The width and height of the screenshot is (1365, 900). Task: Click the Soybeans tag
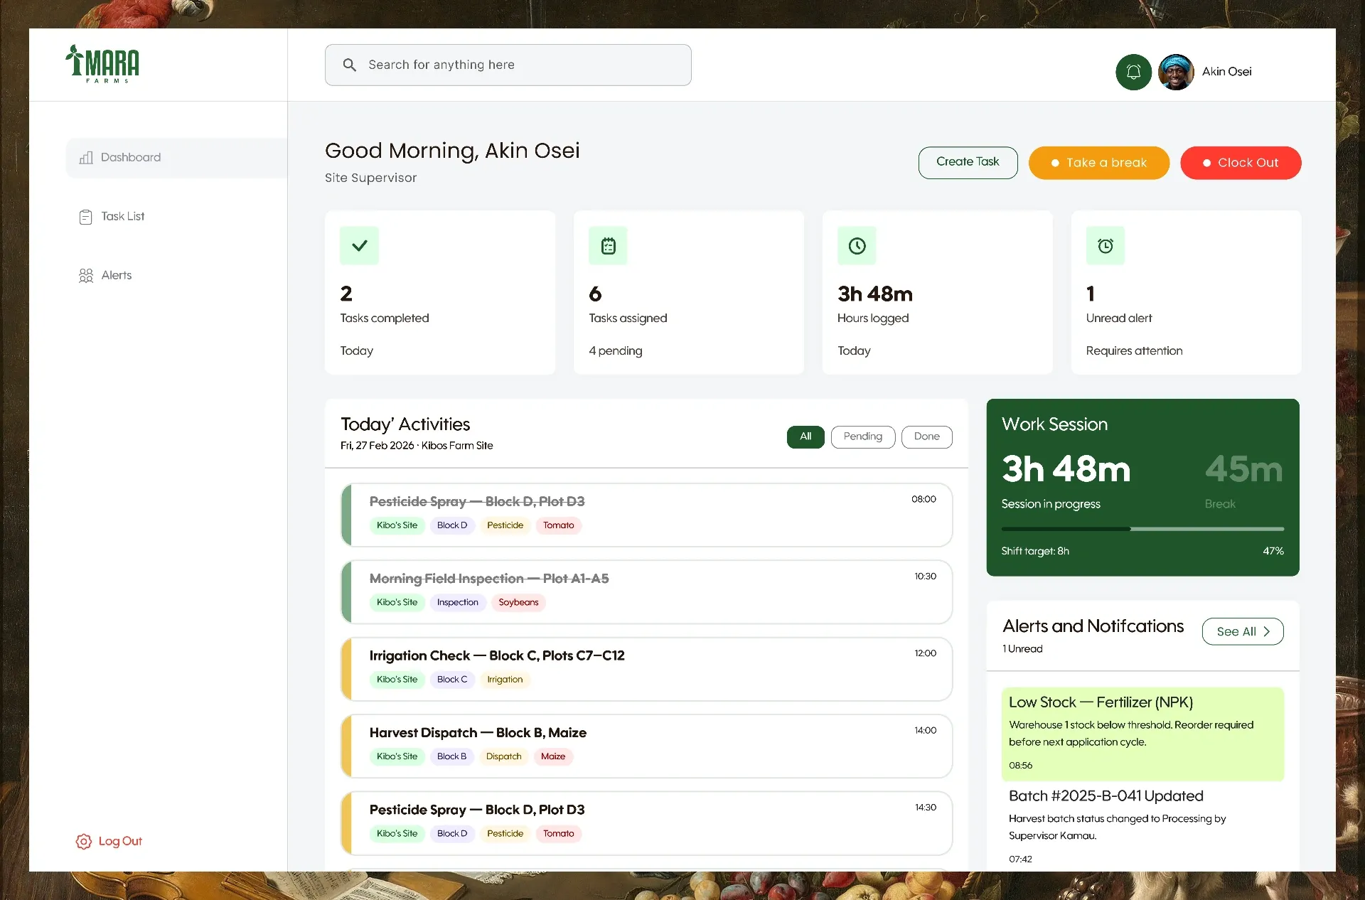[518, 602]
